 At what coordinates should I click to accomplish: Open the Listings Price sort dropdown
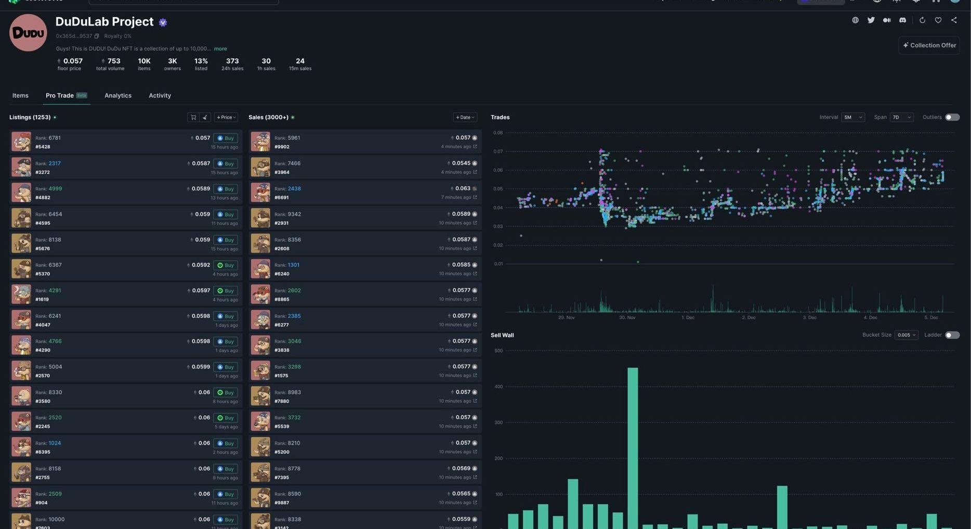click(x=226, y=117)
